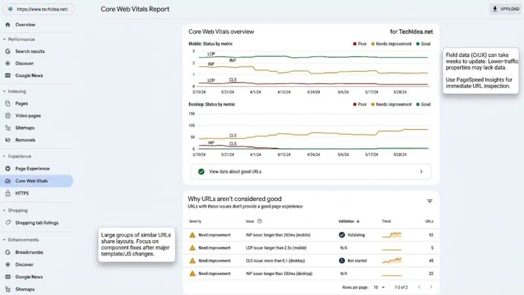Toggle the Poor legend dot in Mobile chart

pos(355,44)
